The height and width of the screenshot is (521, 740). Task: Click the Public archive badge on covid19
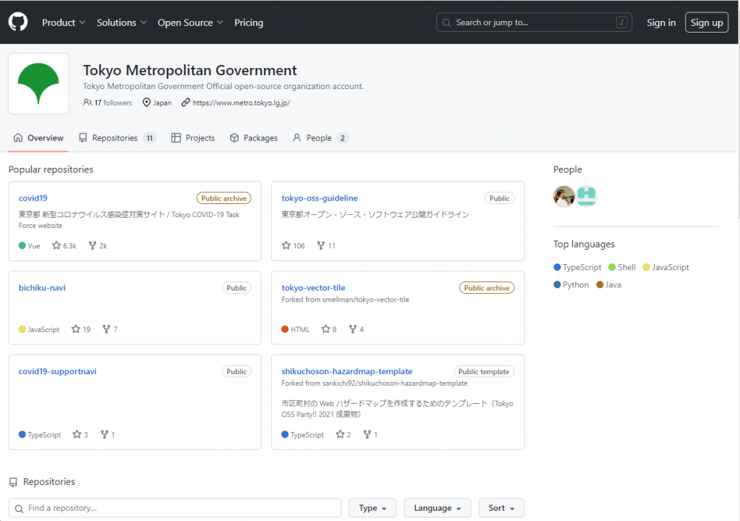coord(224,198)
